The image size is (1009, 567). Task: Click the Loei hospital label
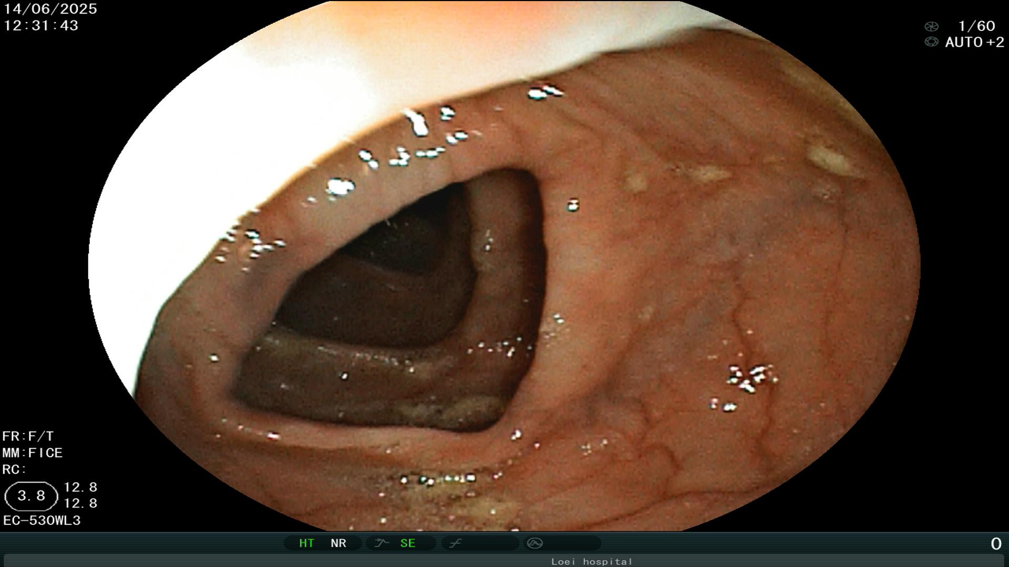[x=591, y=561]
